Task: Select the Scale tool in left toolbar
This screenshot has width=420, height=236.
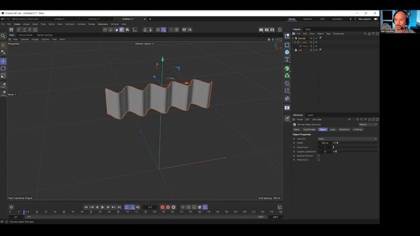Action: (x=3, y=76)
